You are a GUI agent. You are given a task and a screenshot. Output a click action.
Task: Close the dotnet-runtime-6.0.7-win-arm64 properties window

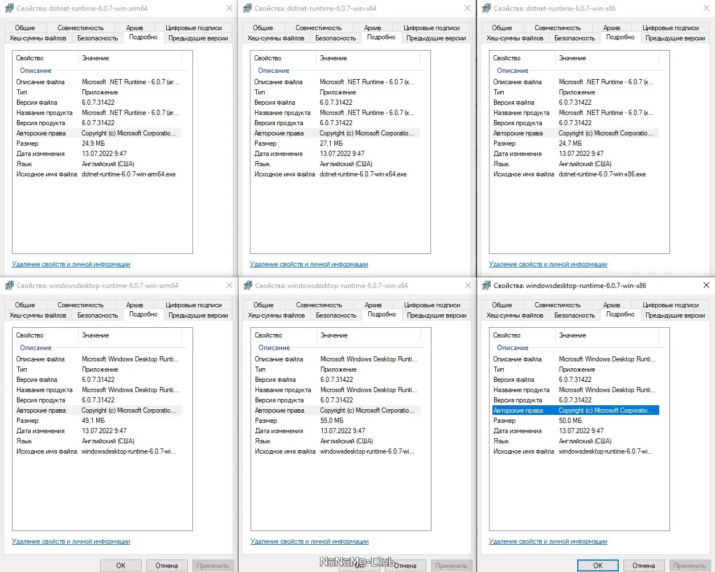click(229, 9)
